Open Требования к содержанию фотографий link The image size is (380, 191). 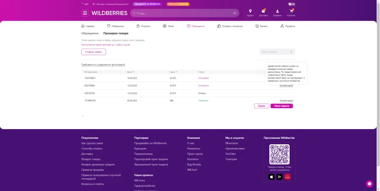(103, 65)
